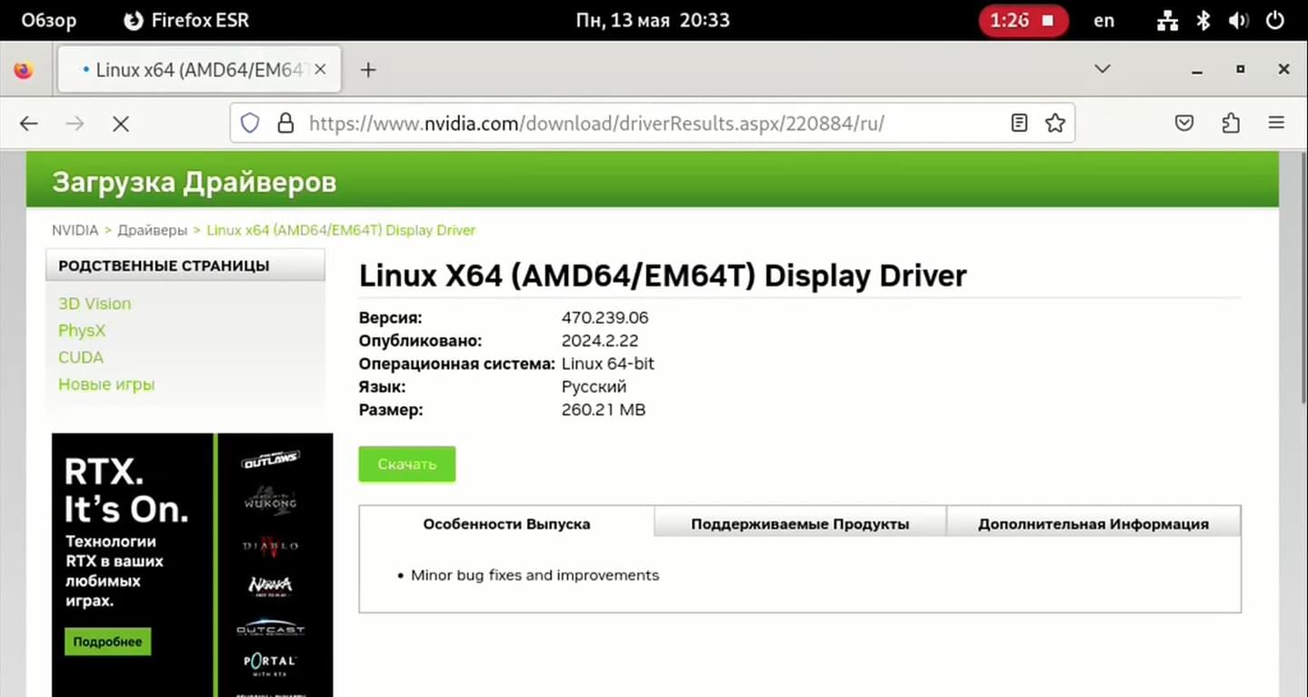Screen dimensions: 1308x697
Task: Open the CUDA related page link
Action: click(81, 357)
